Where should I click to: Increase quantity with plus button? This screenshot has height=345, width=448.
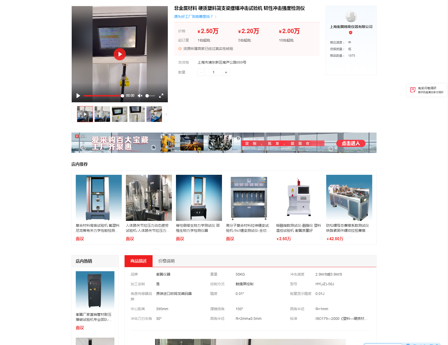(x=226, y=73)
